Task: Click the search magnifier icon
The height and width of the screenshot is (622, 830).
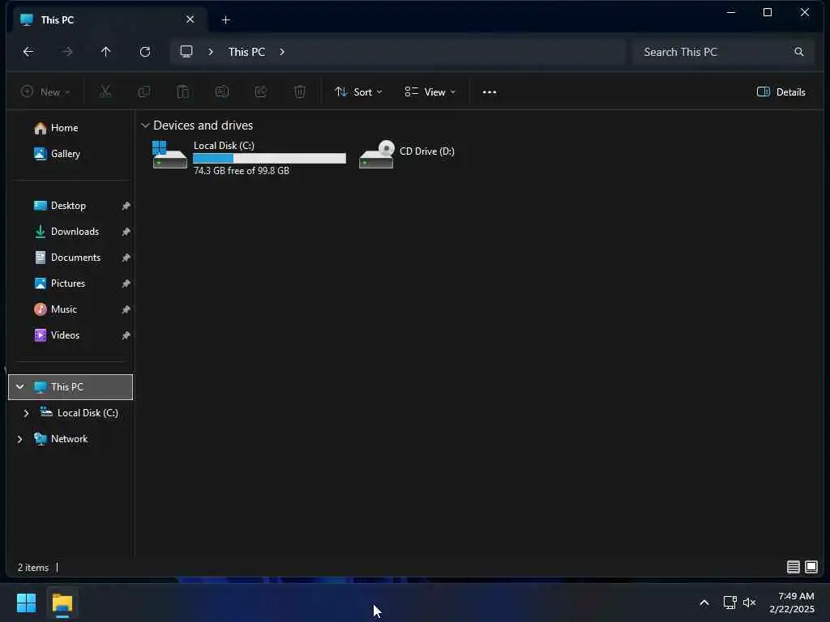Action: coord(798,52)
